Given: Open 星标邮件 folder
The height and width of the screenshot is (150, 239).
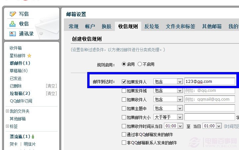Looking at the screenshot, I should 17,56.
